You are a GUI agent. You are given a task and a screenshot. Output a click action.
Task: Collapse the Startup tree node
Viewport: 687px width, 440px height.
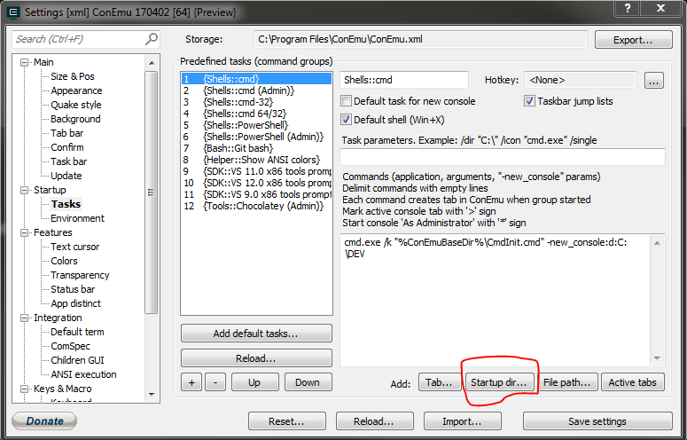tap(25, 190)
